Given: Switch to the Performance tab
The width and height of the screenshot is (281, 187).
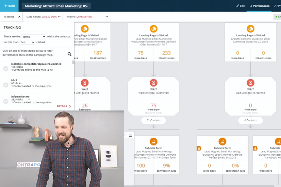Looking at the screenshot, I should (x=260, y=6).
